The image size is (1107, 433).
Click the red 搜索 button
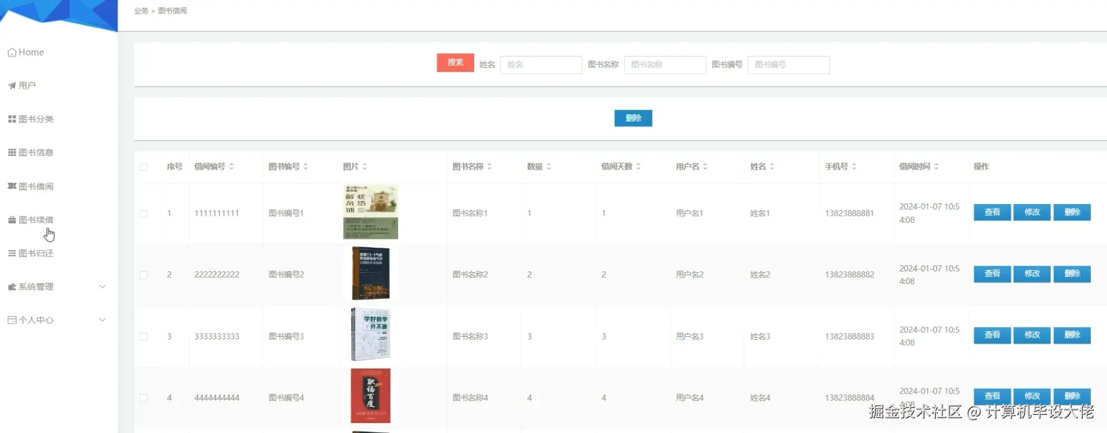click(x=455, y=62)
